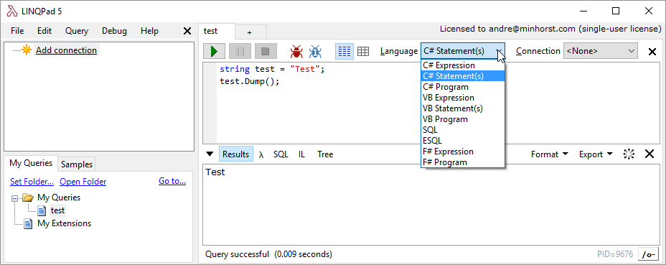This screenshot has height=265, width=666.
Task: Close the Language dropdown via C# Statement(s) box
Action: click(x=463, y=51)
